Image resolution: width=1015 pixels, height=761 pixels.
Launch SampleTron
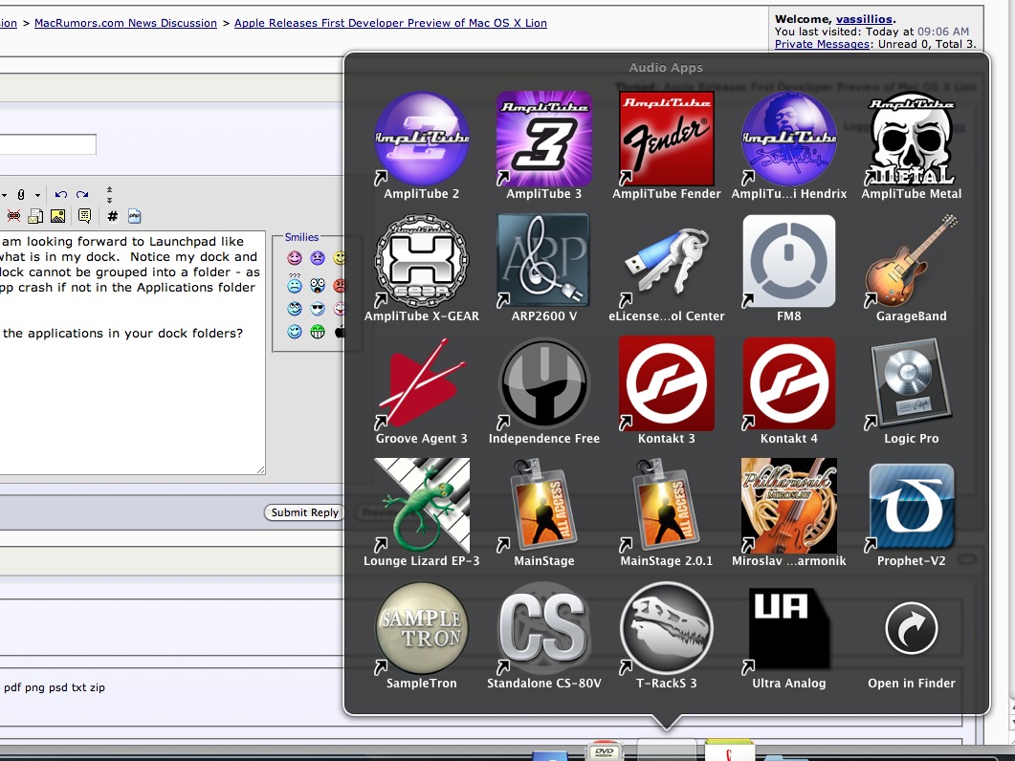[x=422, y=628]
